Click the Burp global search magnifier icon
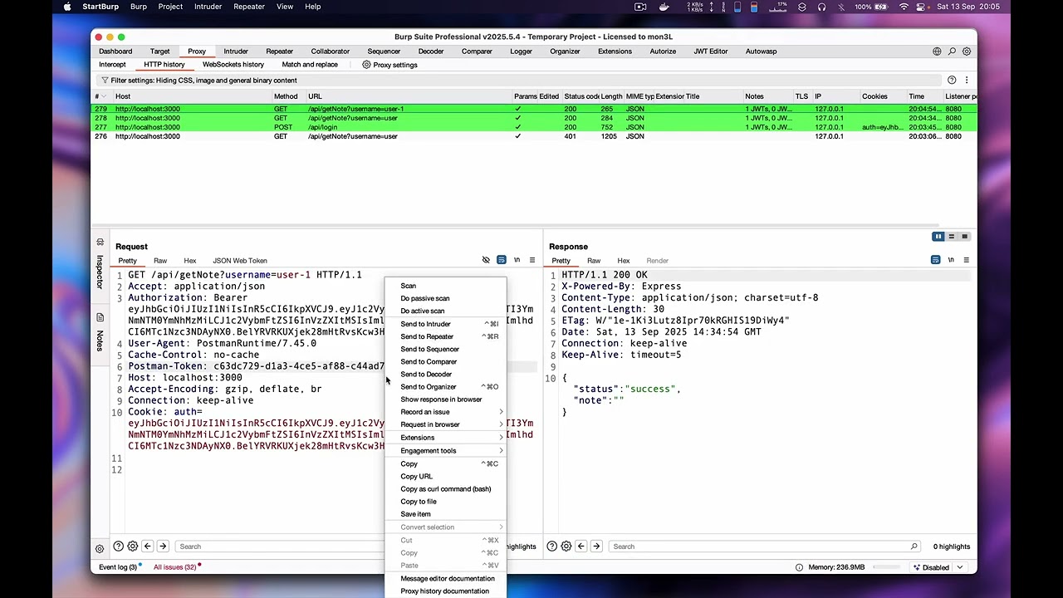 952,51
